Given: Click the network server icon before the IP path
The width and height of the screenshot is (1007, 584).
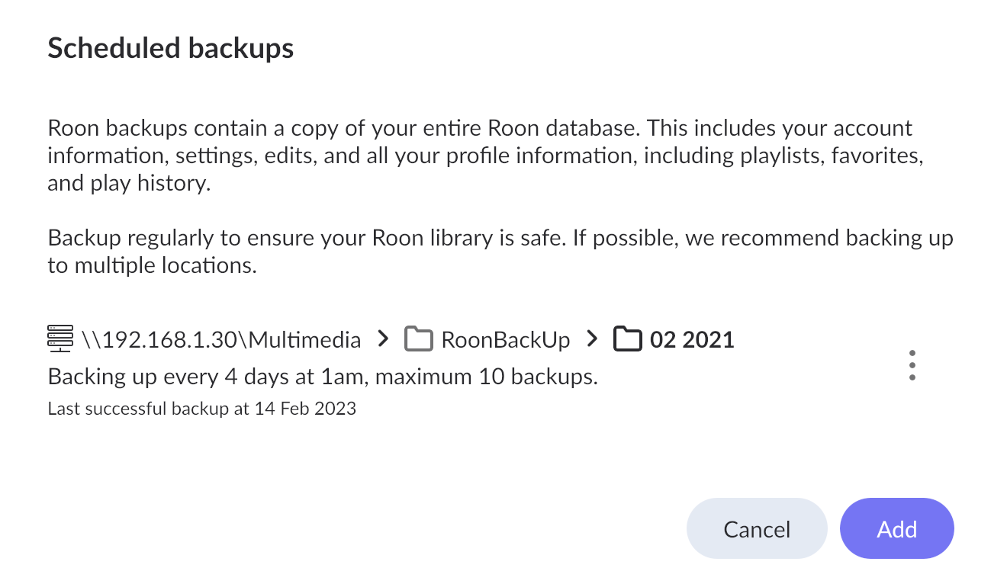Looking at the screenshot, I should 60,339.
